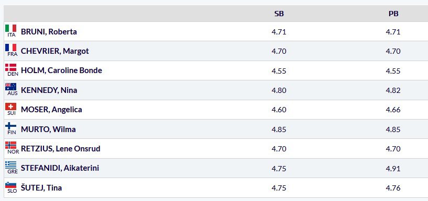This screenshot has height=201, width=428.
Task: Open KENNEDY, Nina athlete profile
Action: [x=49, y=90]
